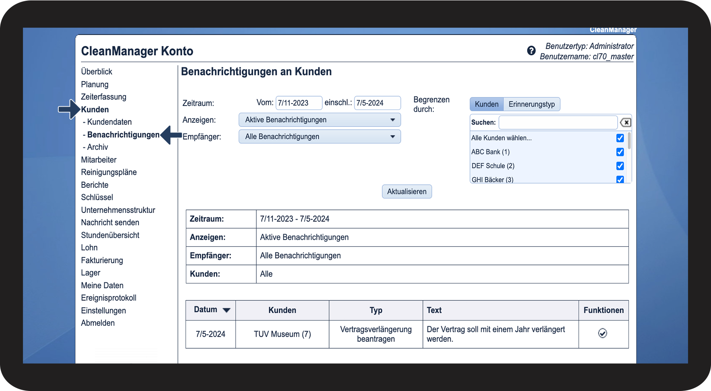Click the Vom start date field
Screen dimensions: 711x391
coord(299,103)
